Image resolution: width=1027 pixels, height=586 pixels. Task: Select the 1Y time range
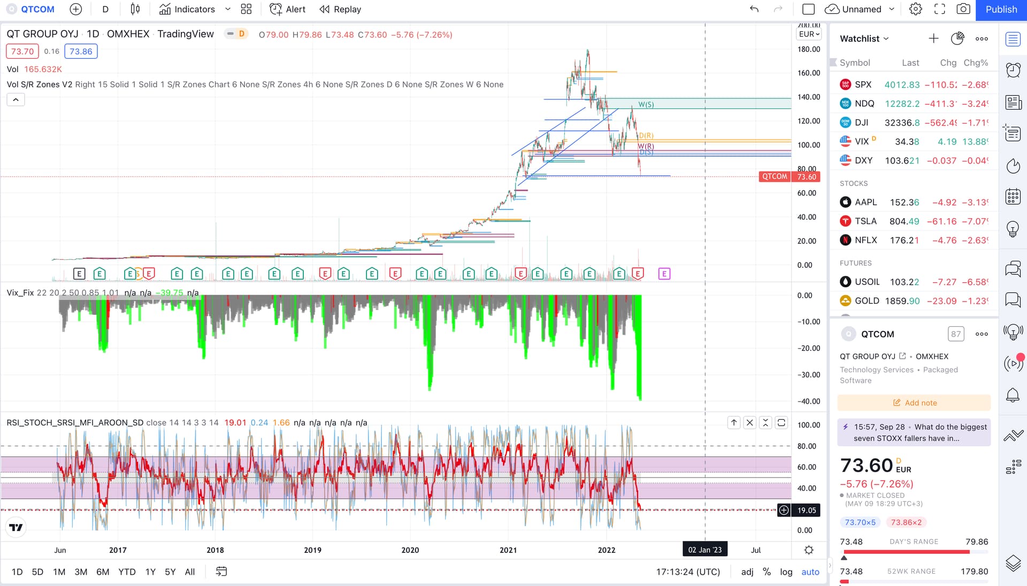[150, 572]
